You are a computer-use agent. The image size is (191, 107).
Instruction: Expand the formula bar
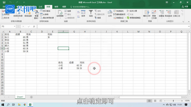click(x=189, y=26)
